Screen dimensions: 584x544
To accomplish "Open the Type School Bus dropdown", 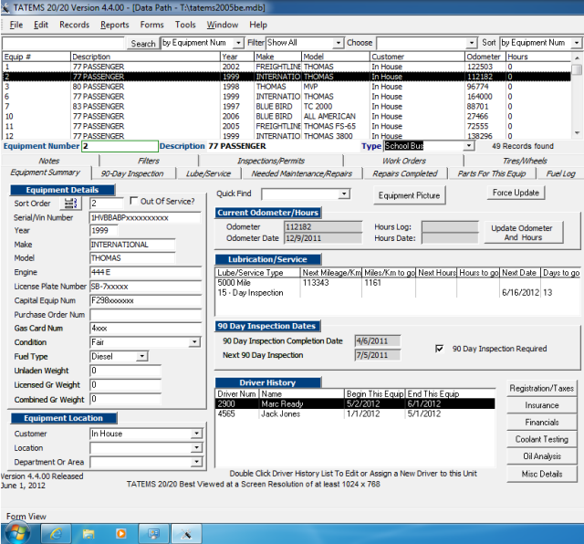I will (x=469, y=146).
